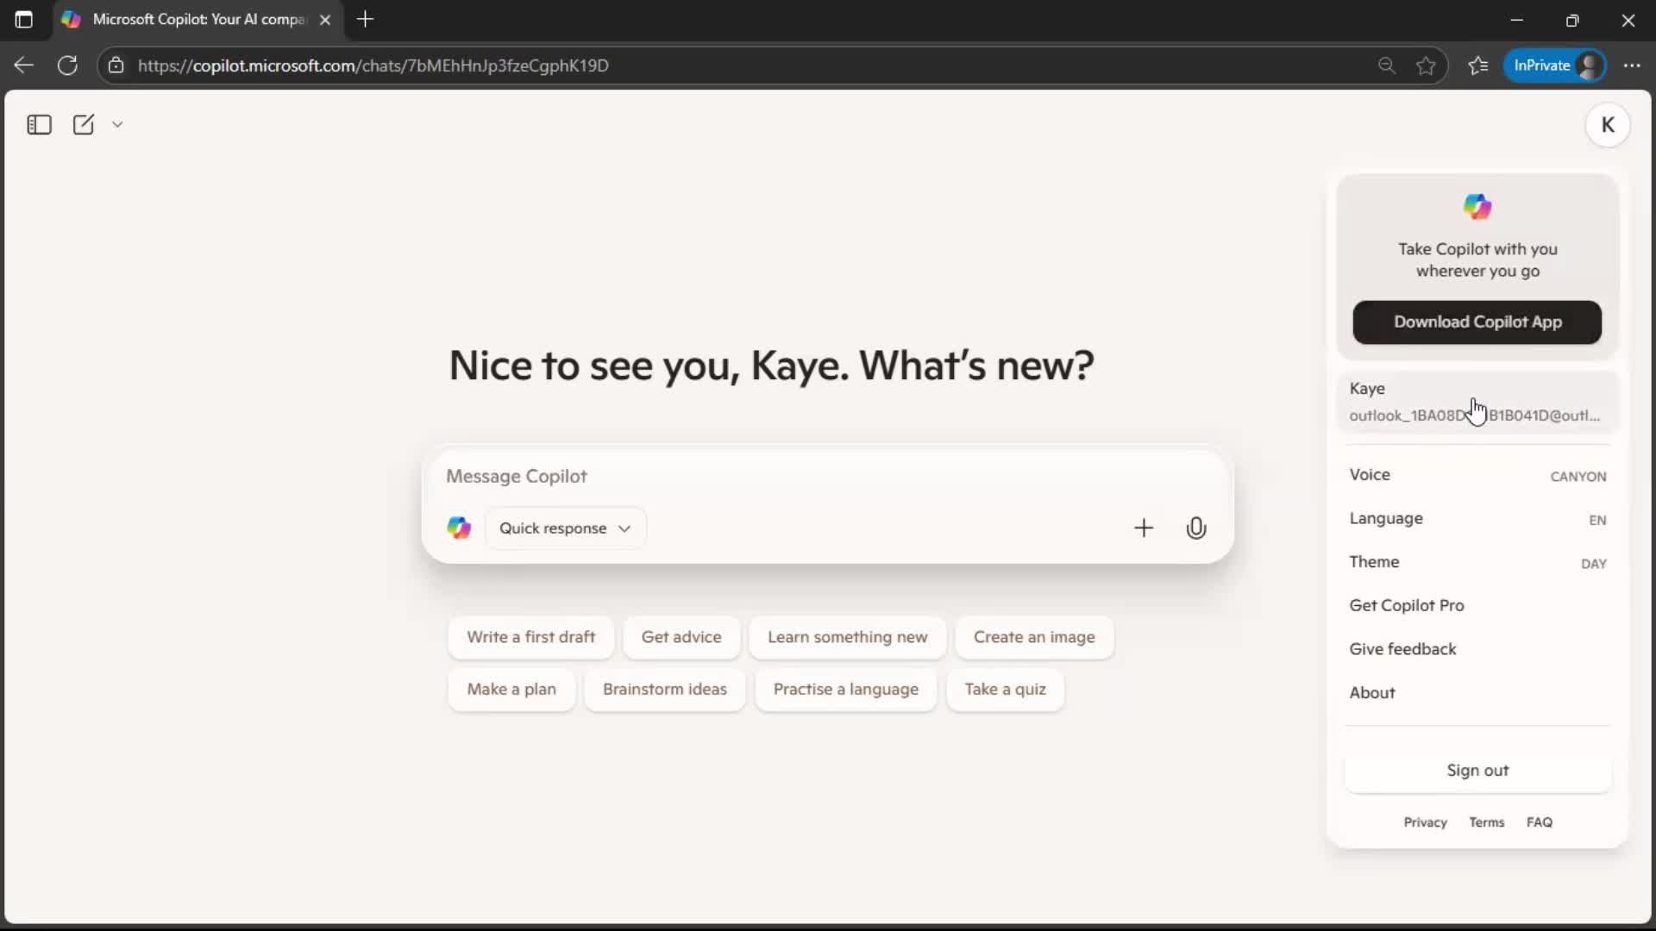Select the Create an image suggestion

coord(1034,637)
